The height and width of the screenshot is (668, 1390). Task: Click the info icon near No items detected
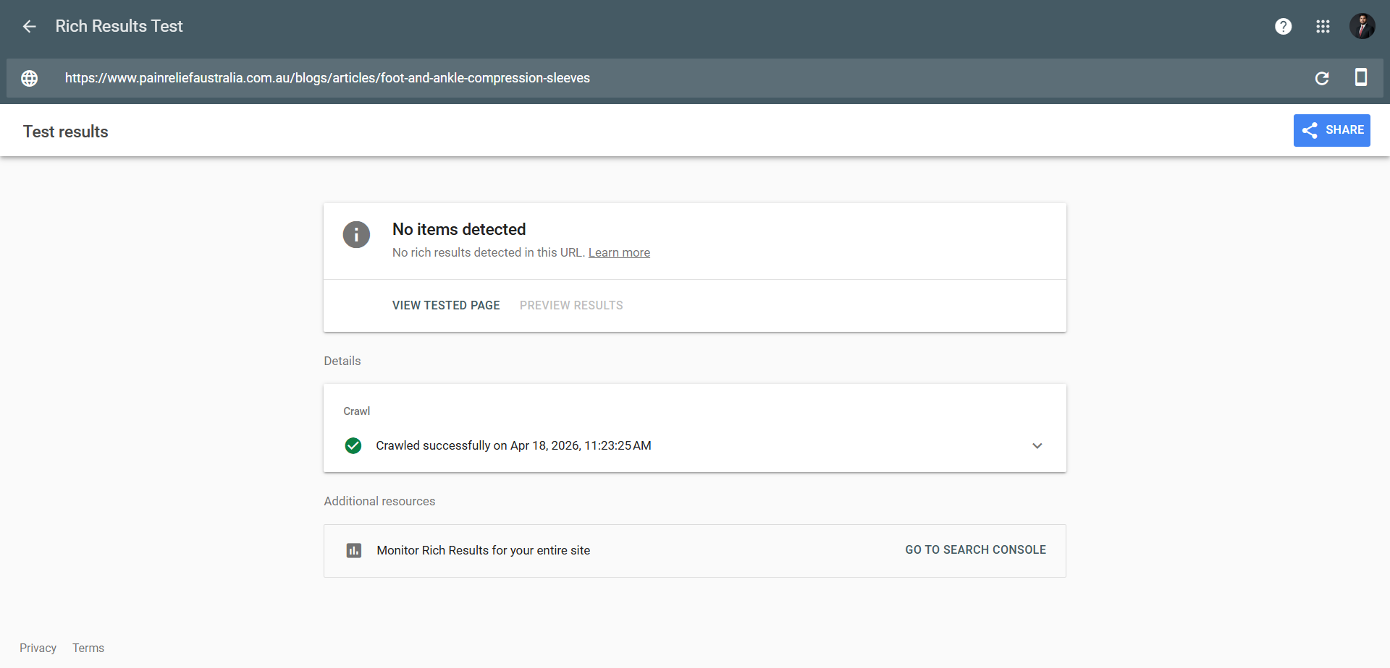356,235
